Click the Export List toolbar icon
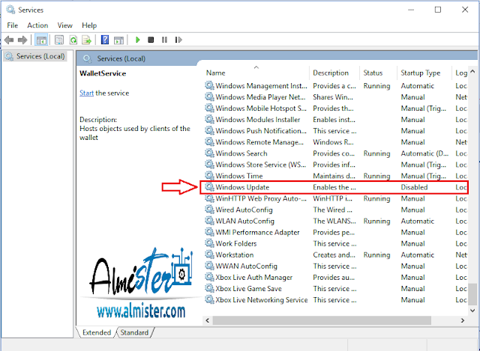 87,40
